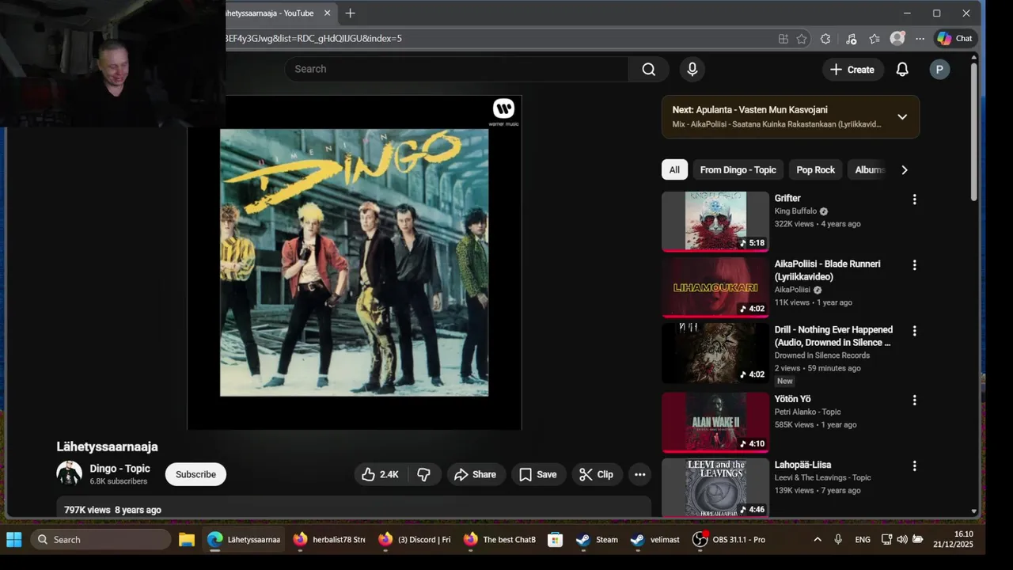This screenshot has height=570, width=1013.
Task: Dislike the video with thumbs down
Action: click(x=424, y=474)
